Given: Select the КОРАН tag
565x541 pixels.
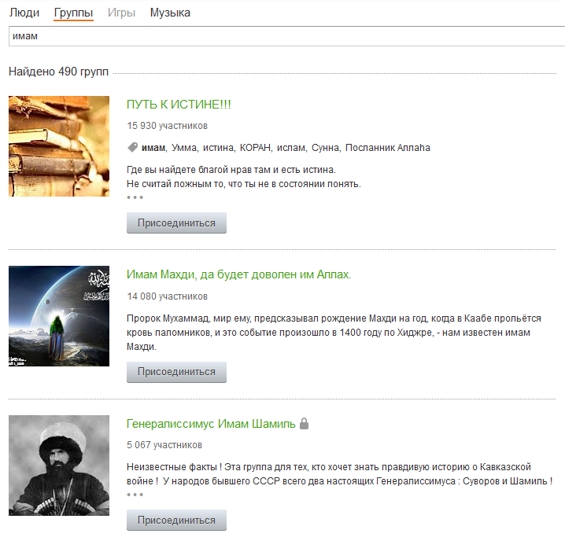Looking at the screenshot, I should tap(255, 148).
